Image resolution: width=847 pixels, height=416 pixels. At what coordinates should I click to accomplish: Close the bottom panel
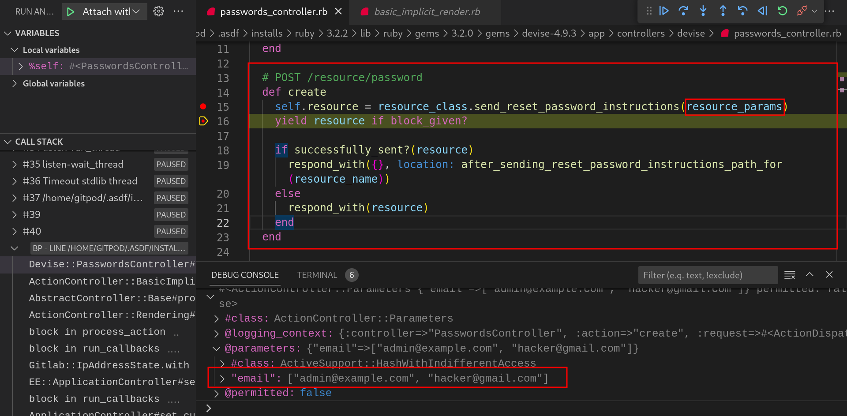click(829, 274)
